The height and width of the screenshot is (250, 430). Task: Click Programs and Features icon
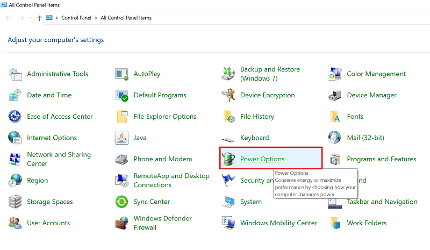tap(335, 159)
